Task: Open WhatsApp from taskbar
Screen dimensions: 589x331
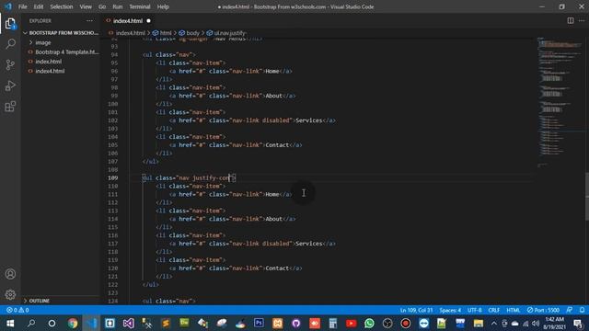Action: pos(369,323)
